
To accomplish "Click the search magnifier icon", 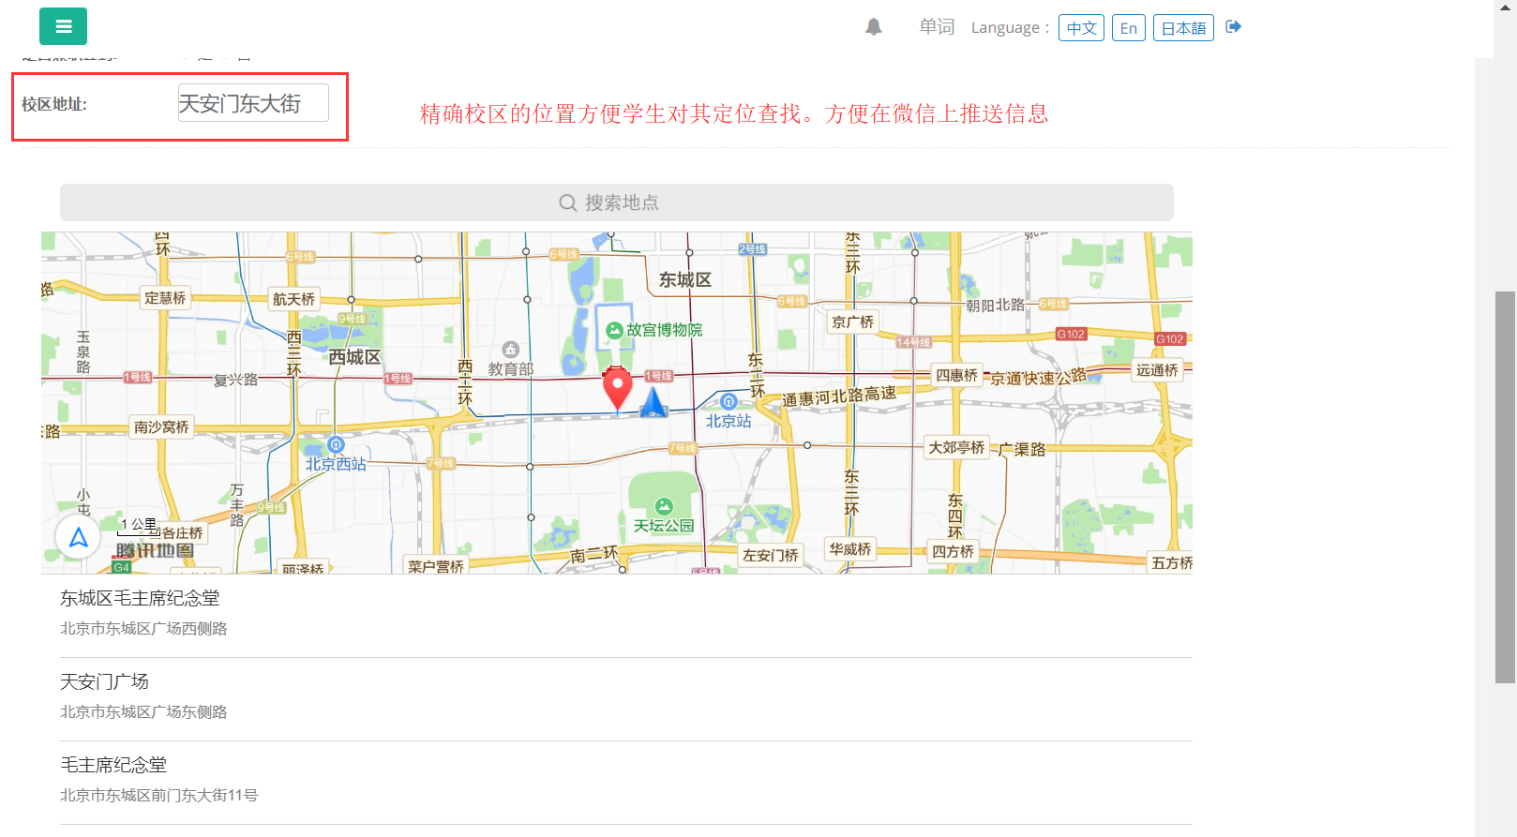I will pyautogui.click(x=567, y=202).
